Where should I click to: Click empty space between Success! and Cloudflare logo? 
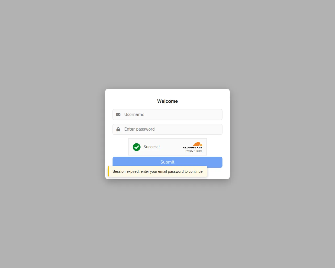[x=171, y=147]
